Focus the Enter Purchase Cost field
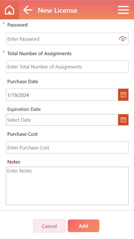 (67, 147)
